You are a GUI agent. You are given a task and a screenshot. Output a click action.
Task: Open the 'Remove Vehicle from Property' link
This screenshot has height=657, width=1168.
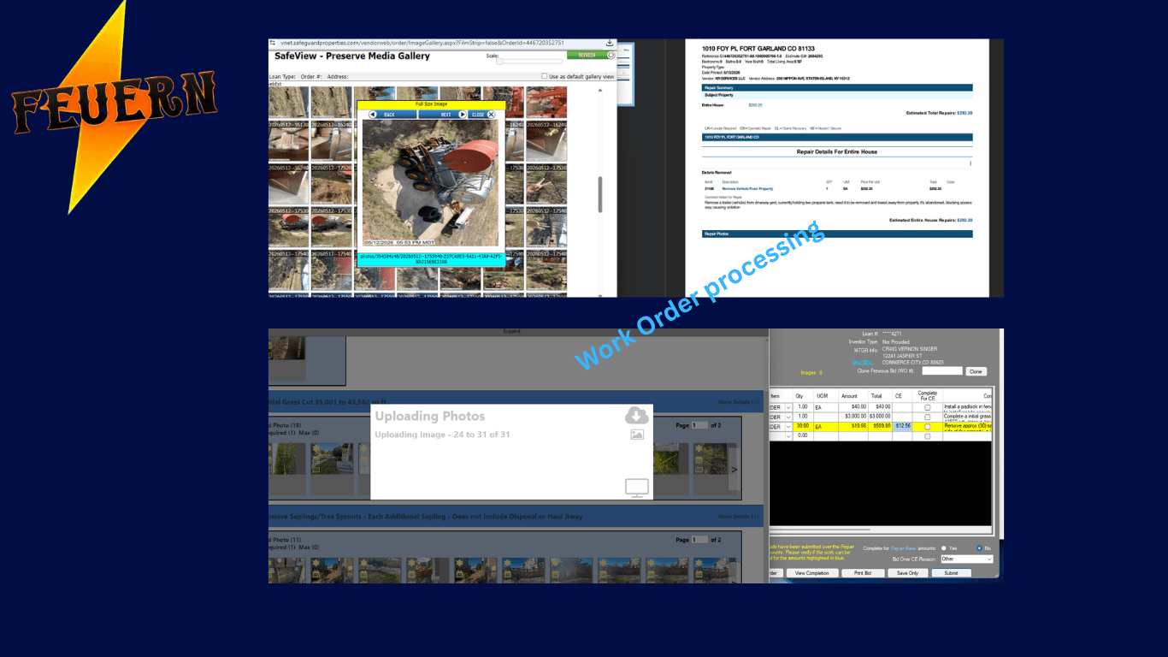(747, 188)
